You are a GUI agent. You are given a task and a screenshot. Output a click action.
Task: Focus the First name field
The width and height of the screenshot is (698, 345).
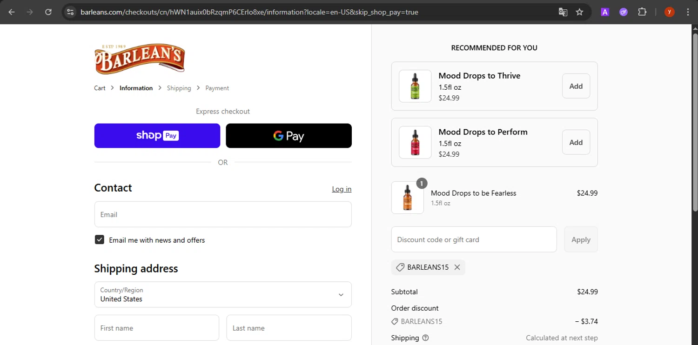[x=157, y=328]
